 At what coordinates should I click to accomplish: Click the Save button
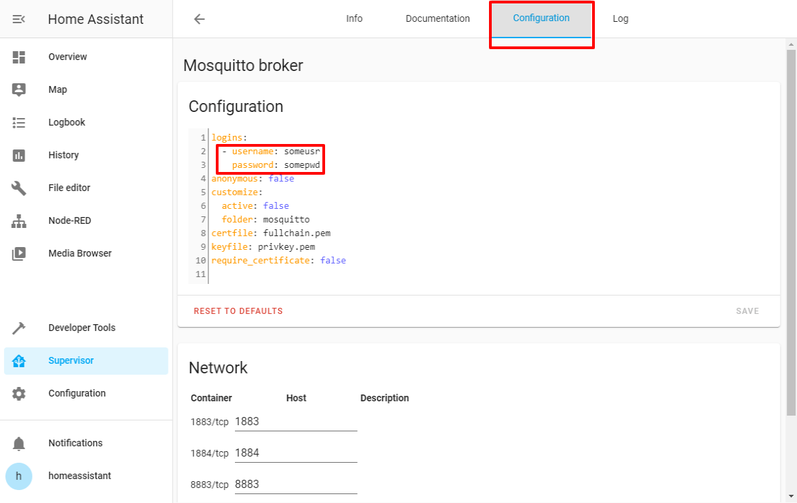(747, 311)
